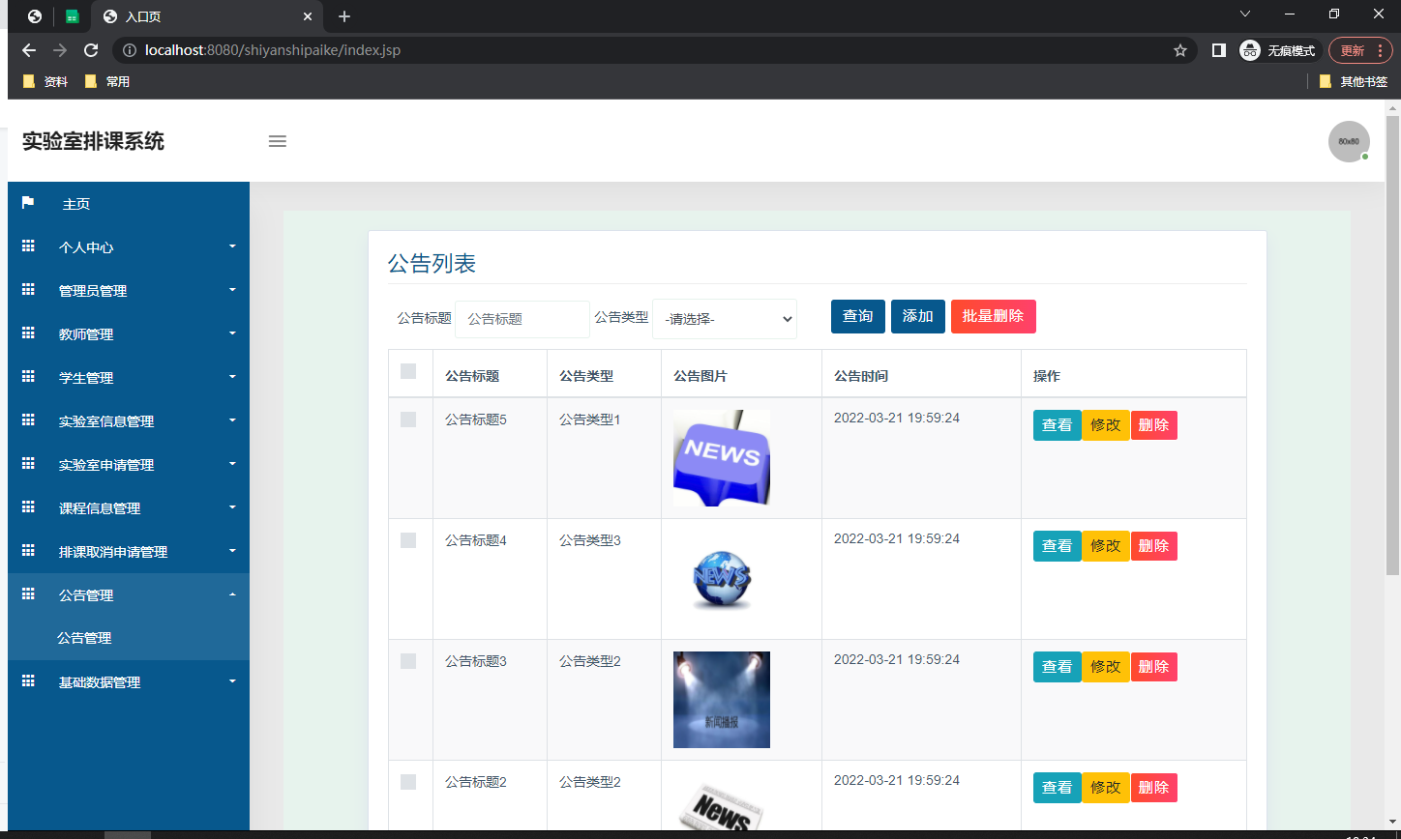Click the incognito 无痕模式 icon
The height and width of the screenshot is (839, 1401).
tap(1250, 50)
